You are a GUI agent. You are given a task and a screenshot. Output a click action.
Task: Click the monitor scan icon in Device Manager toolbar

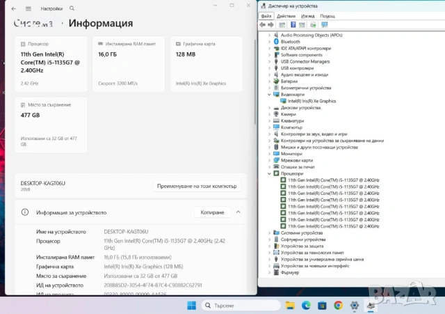325,25
